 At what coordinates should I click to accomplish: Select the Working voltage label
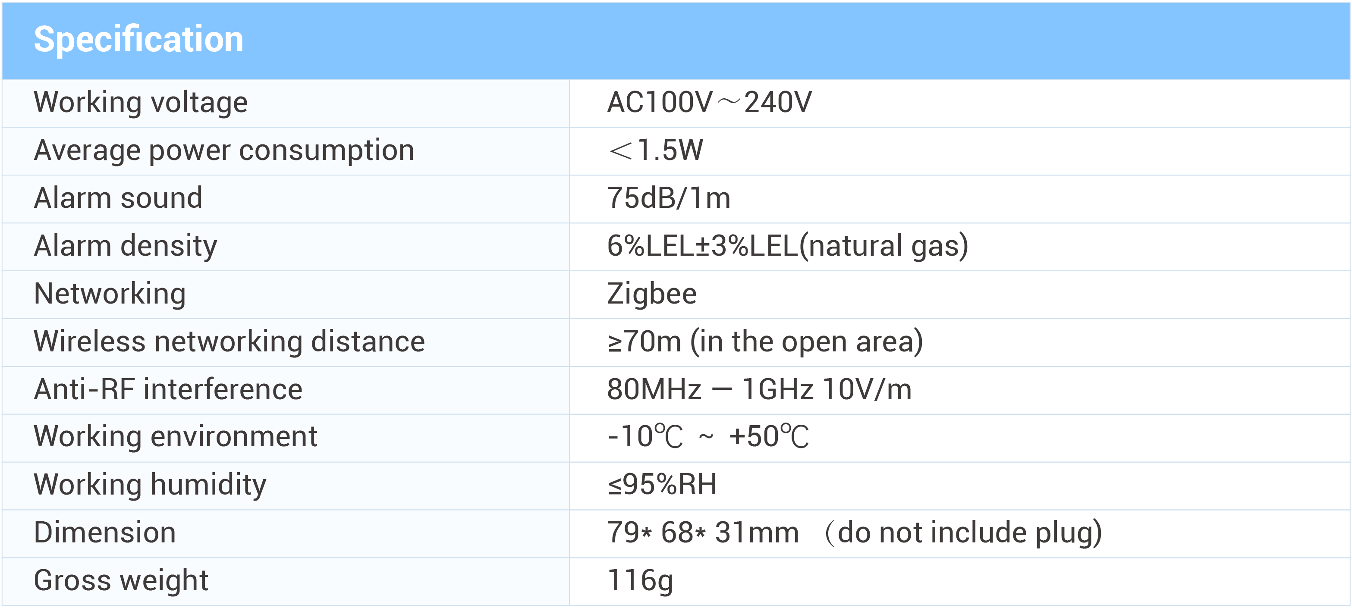pos(141,102)
